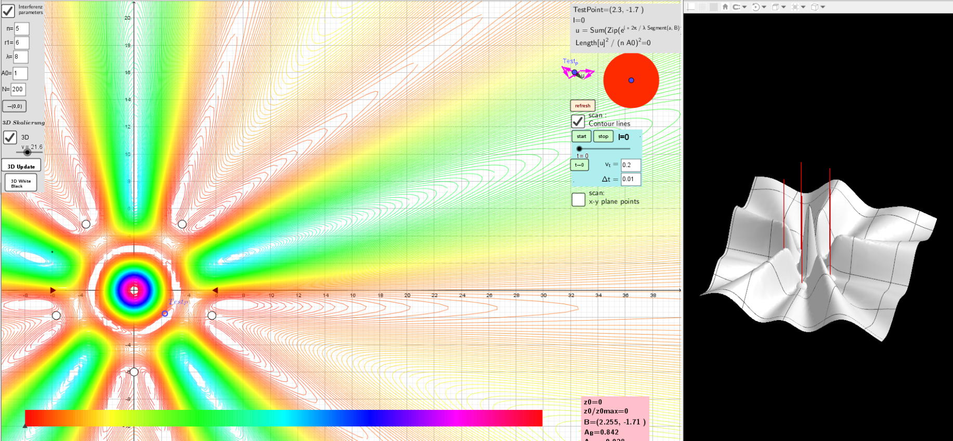
Task: Click the t = 0 slider handle
Action: click(x=579, y=149)
